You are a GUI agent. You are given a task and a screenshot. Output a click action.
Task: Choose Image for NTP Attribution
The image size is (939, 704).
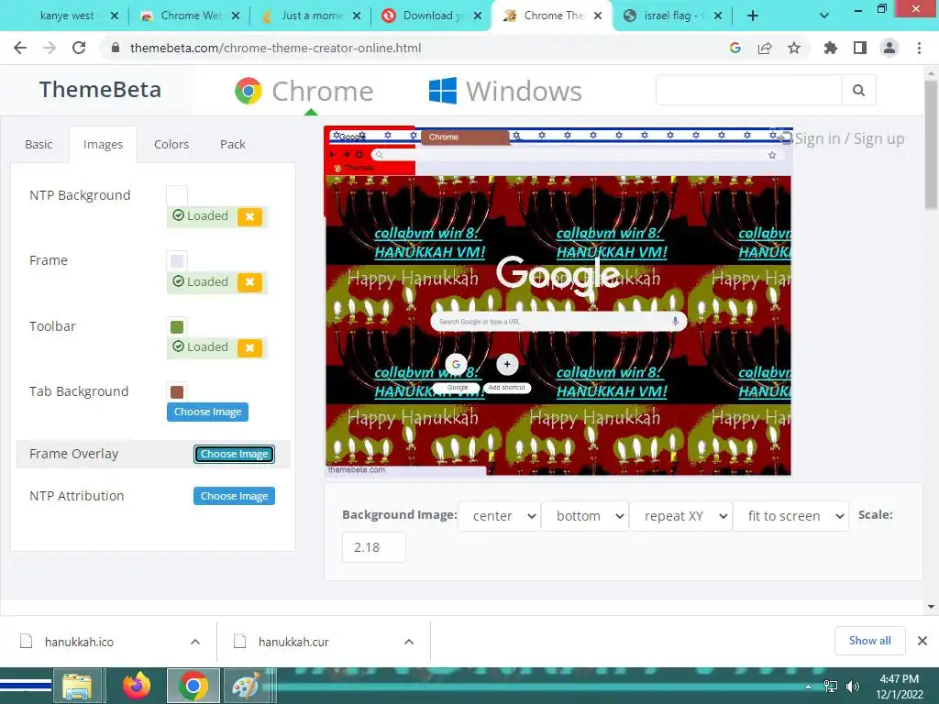234,496
